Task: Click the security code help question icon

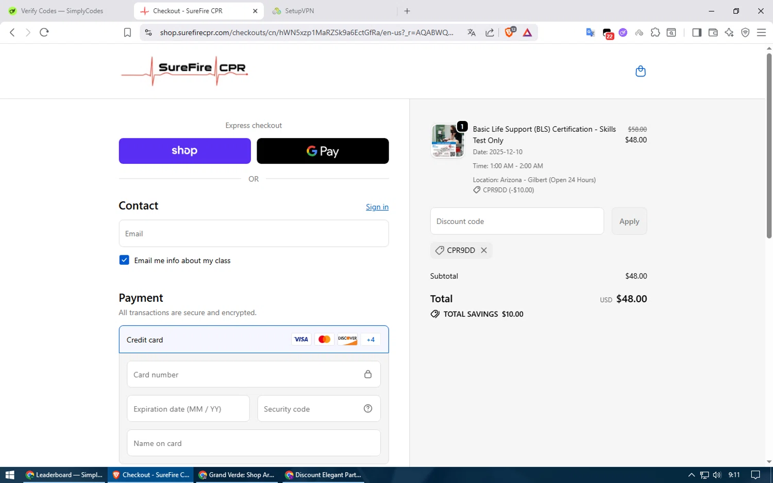Action: (x=368, y=408)
